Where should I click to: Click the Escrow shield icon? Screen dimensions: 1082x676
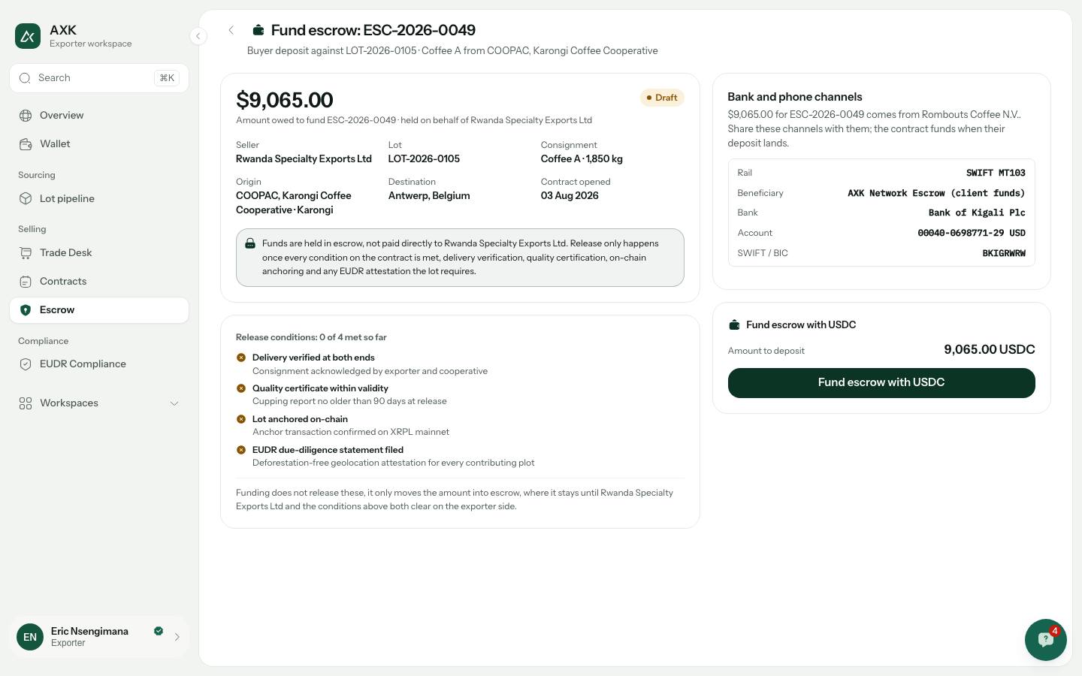[26, 310]
